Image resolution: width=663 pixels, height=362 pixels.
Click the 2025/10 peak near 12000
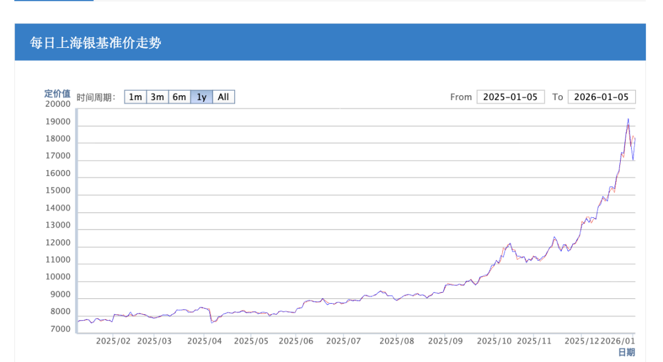tap(510, 244)
